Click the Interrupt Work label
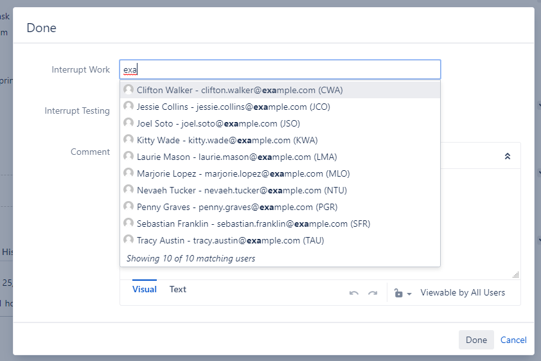The width and height of the screenshot is (541, 361). point(81,69)
